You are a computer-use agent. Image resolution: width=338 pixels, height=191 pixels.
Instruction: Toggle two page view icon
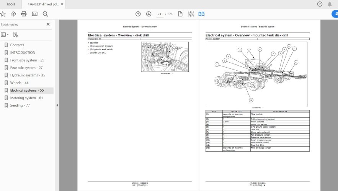201,14
